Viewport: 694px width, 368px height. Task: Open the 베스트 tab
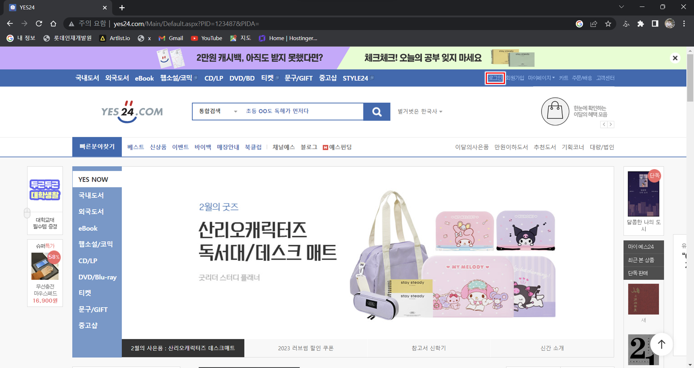point(136,147)
